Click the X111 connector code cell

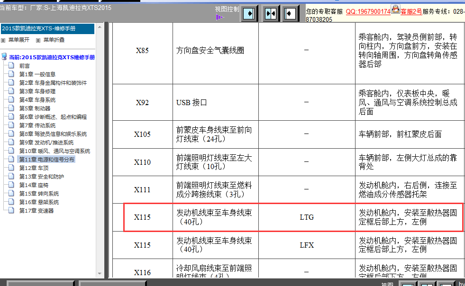click(142, 190)
